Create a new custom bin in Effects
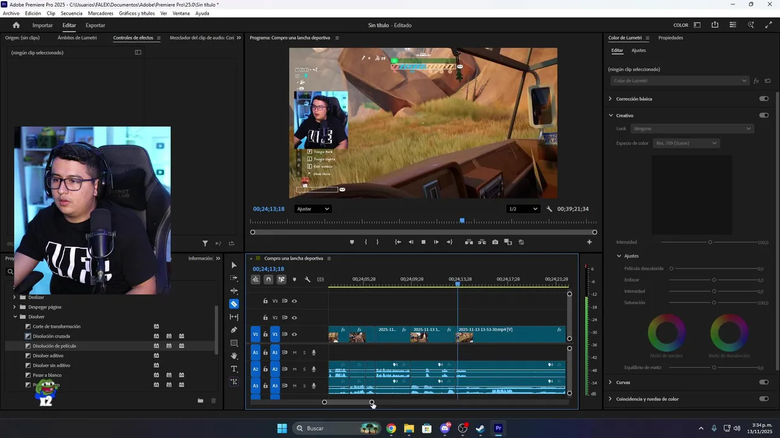The width and height of the screenshot is (780, 438). pos(200,400)
